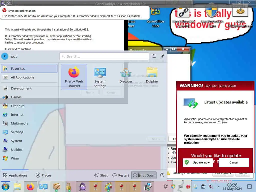Screen dimensions: 256x192
Task: Expand the IP-a tree row arrow
Action: (x=168, y=162)
